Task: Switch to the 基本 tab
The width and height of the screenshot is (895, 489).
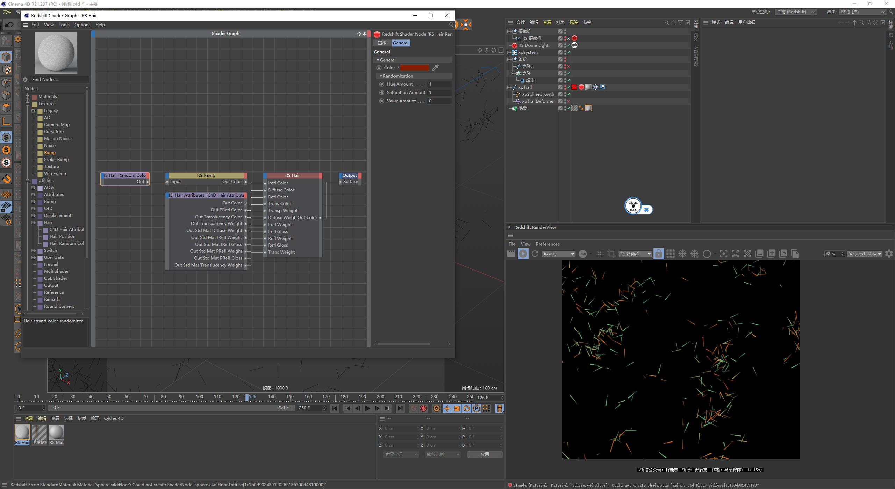Action: 382,43
